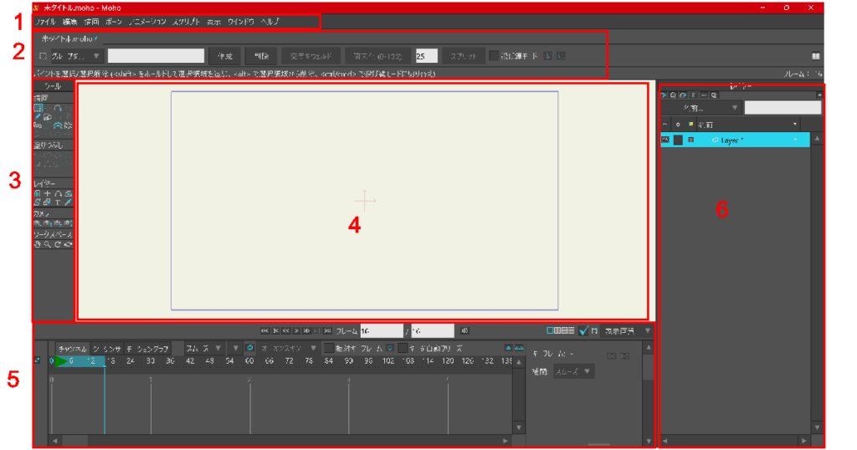This screenshot has width=857, height=450.
Task: Click the 作成 (Create) button
Action: pyautogui.click(x=224, y=56)
